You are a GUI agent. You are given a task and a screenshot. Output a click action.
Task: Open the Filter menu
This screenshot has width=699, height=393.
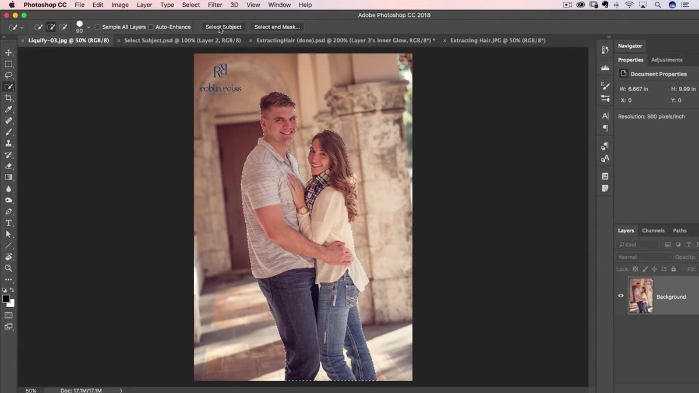(x=215, y=5)
